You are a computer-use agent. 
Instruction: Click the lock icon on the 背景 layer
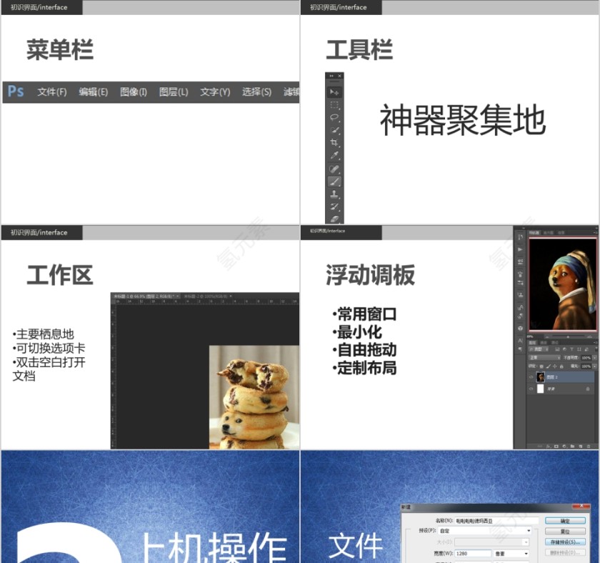click(x=587, y=389)
